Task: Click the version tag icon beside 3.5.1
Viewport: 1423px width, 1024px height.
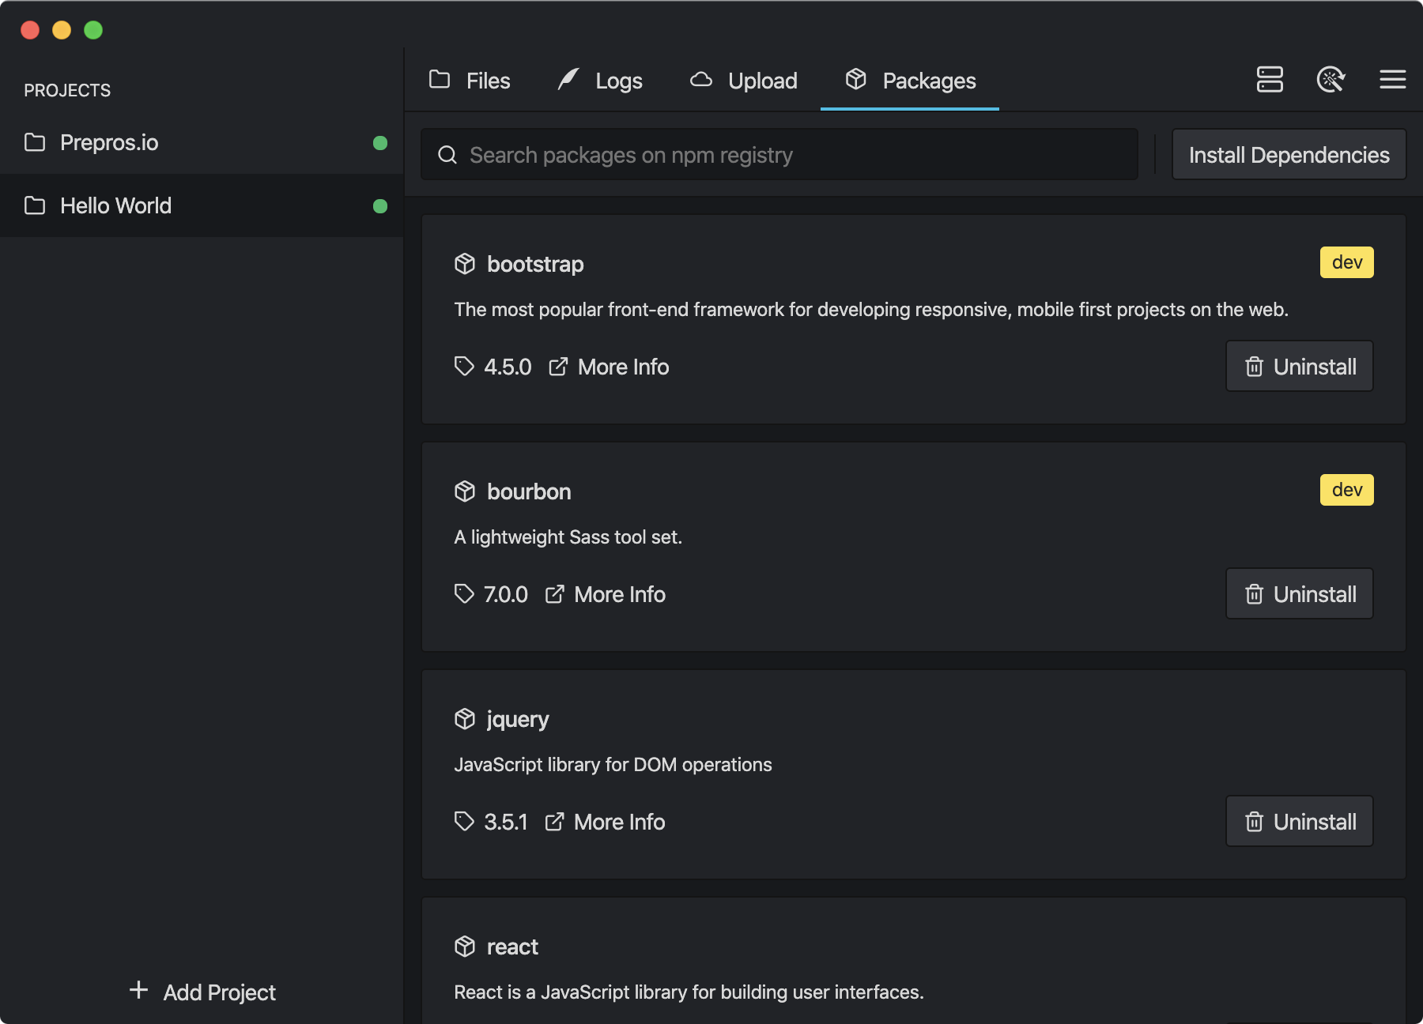Action: point(464,822)
